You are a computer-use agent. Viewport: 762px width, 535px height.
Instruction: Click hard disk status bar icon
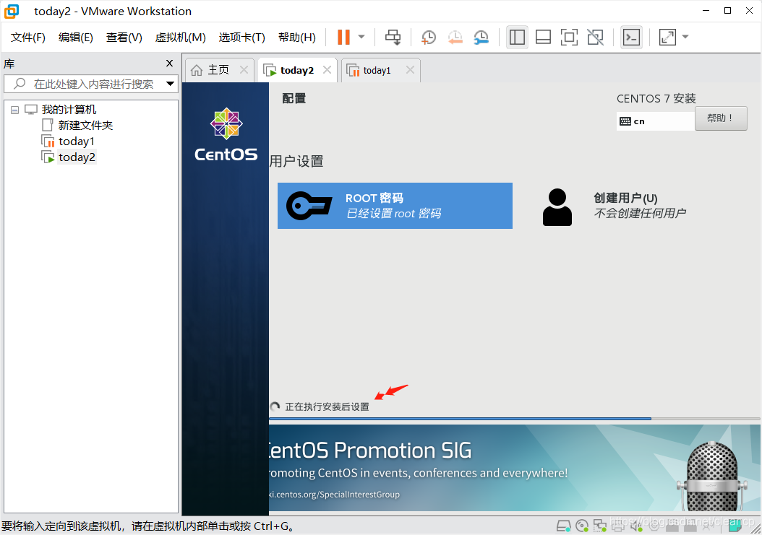[563, 526]
